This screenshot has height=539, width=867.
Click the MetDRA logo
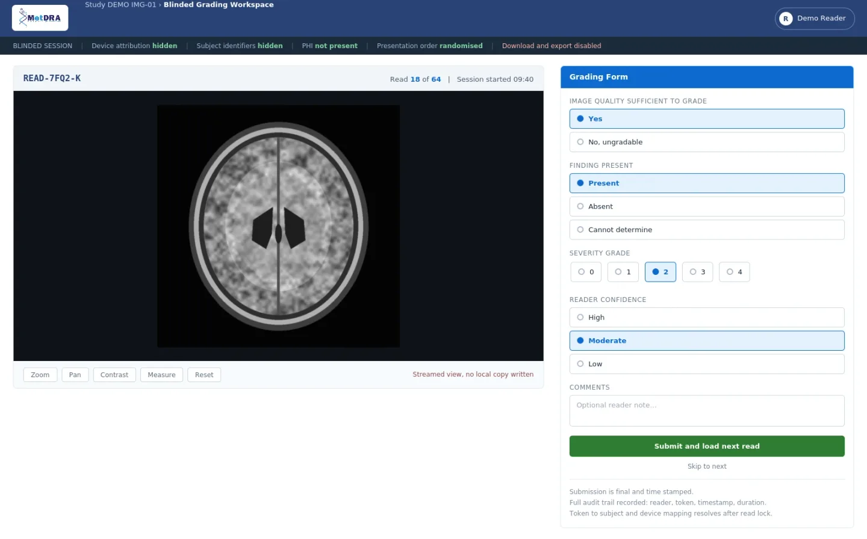(x=40, y=18)
